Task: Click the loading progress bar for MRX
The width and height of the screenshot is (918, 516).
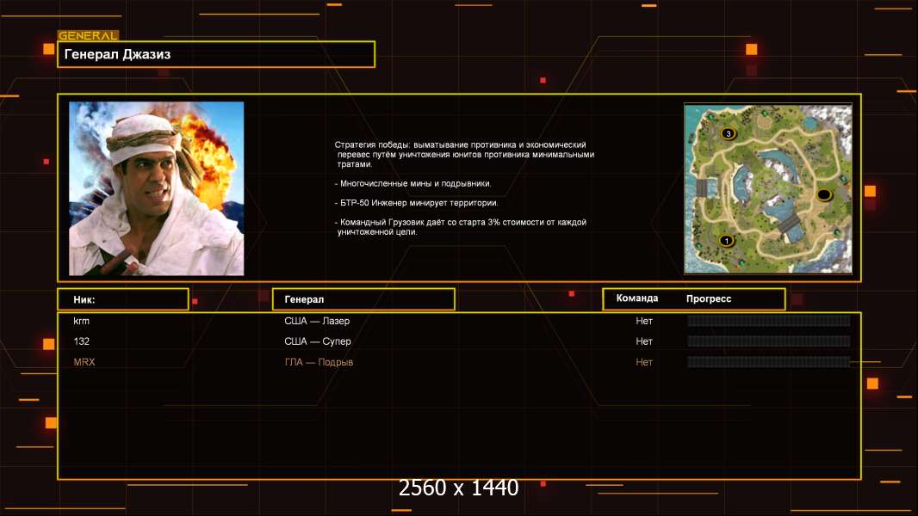Action: click(769, 362)
